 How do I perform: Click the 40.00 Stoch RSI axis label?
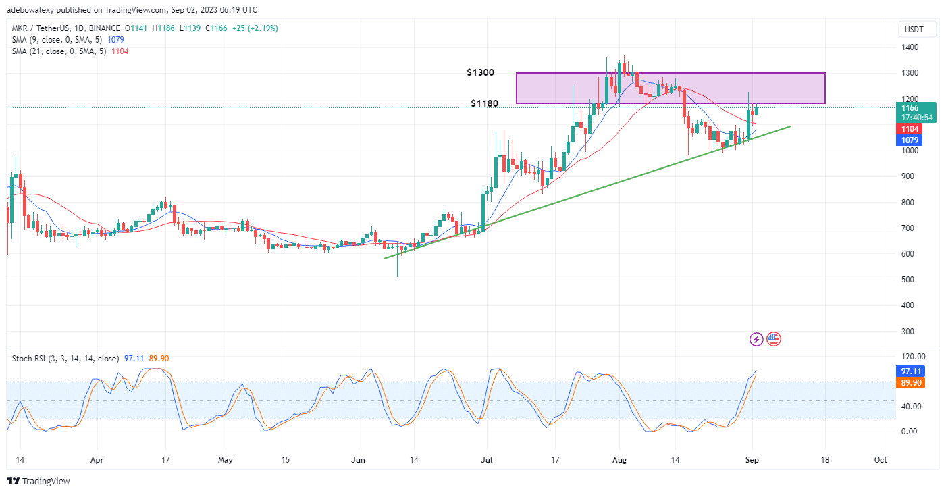click(912, 406)
